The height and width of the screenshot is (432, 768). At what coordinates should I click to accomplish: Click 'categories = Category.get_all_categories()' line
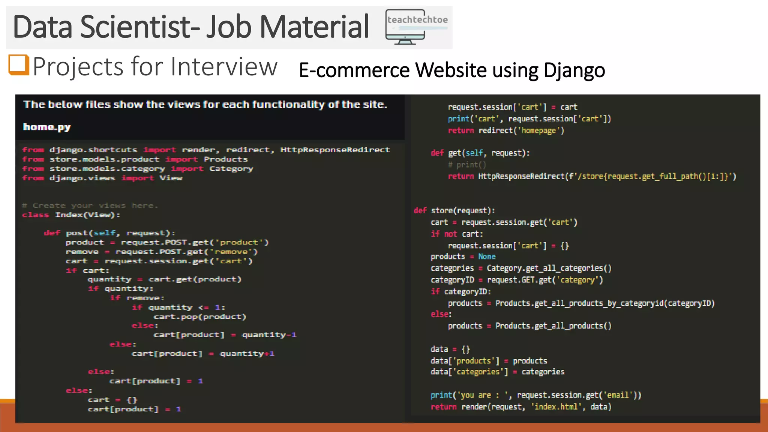(x=521, y=268)
